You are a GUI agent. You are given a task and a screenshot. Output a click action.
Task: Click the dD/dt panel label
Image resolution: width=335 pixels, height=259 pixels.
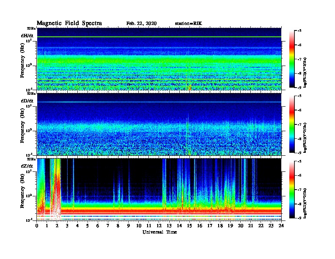(27, 101)
